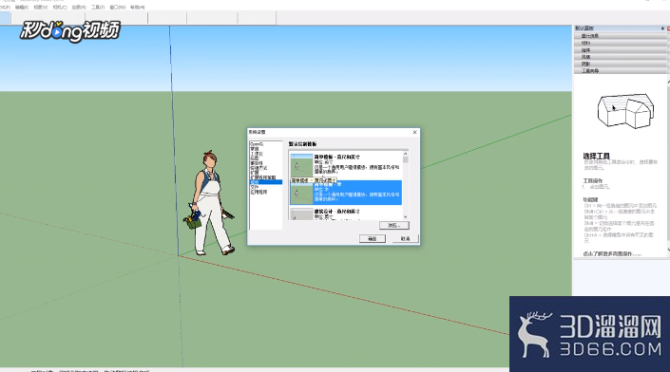This screenshot has height=372, width=670.
Task: Open the 编辑(E) menu
Action: pyautogui.click(x=22, y=8)
